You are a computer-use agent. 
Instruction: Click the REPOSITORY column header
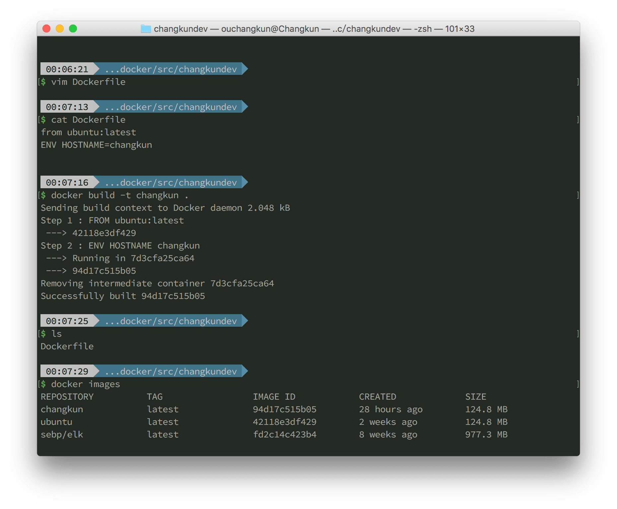click(67, 397)
